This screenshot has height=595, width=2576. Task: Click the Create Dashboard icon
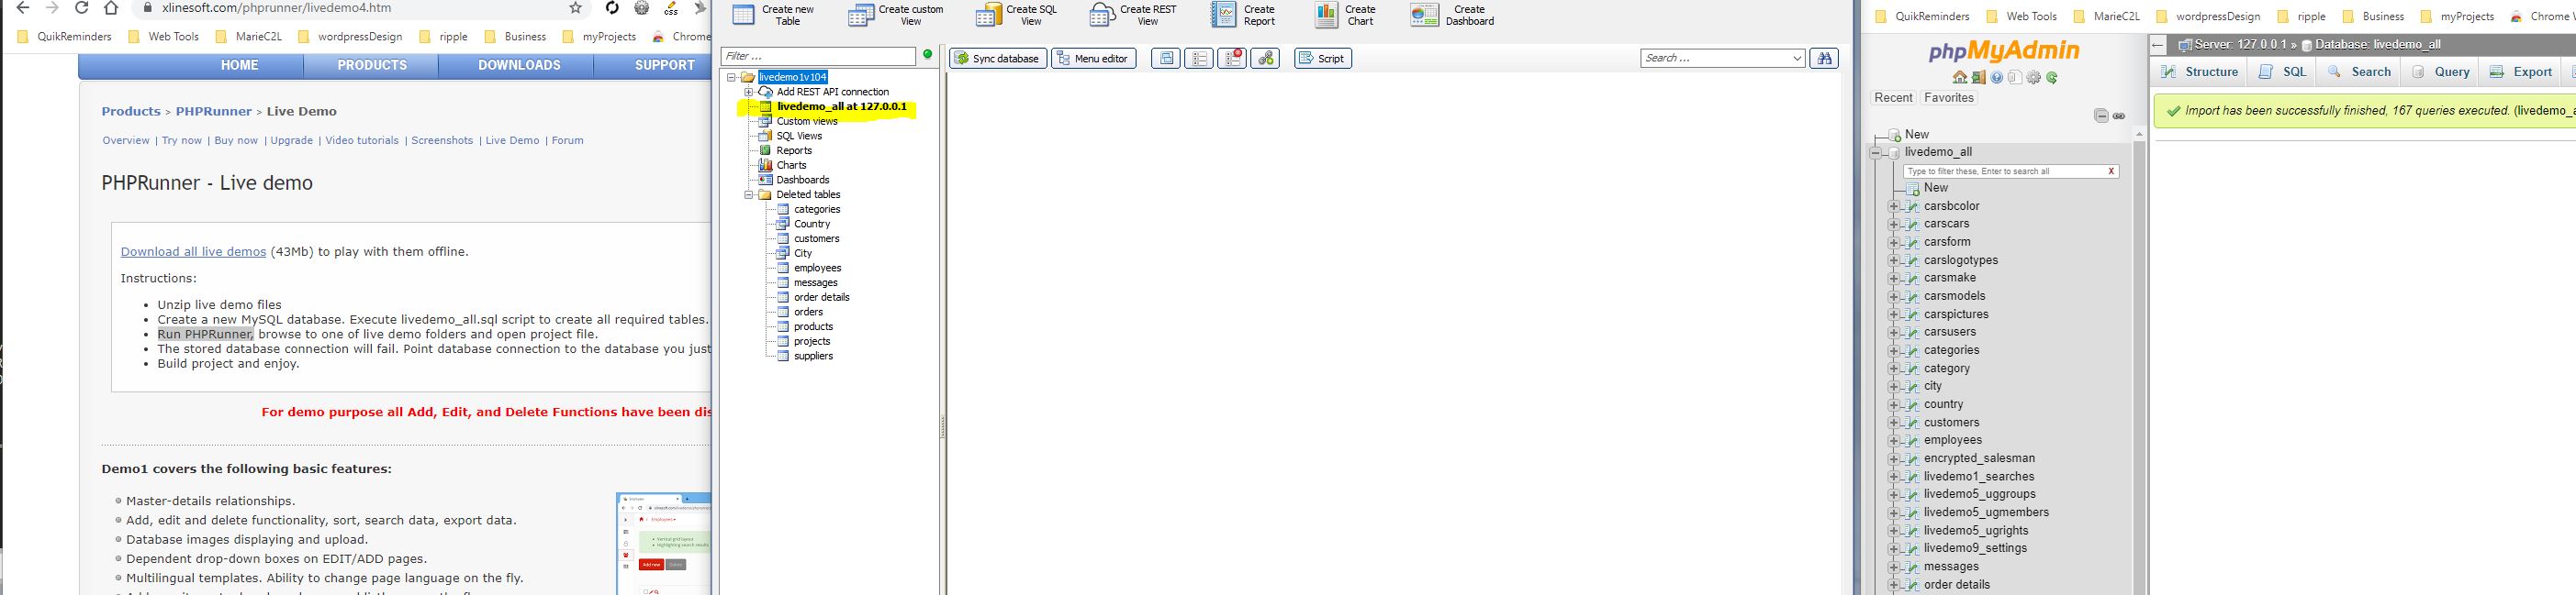pos(1423,15)
